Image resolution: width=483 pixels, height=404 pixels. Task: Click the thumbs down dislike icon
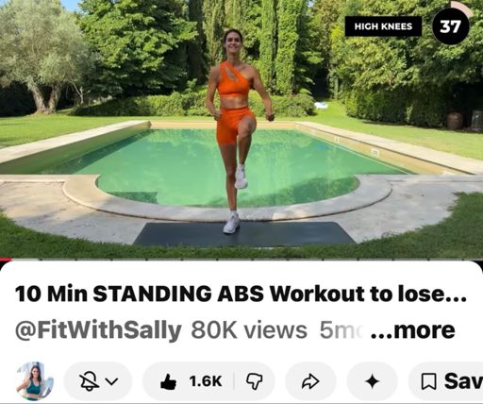pos(254,381)
